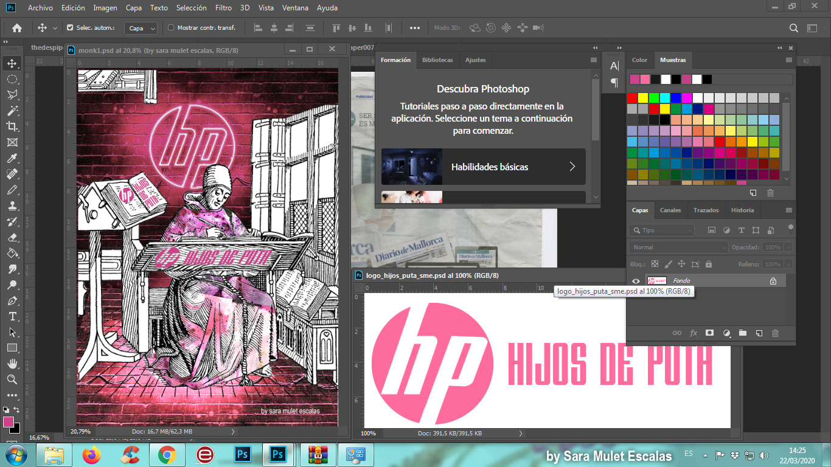831x467 pixels.
Task: Open Chrome from the taskbar
Action: pos(167,455)
